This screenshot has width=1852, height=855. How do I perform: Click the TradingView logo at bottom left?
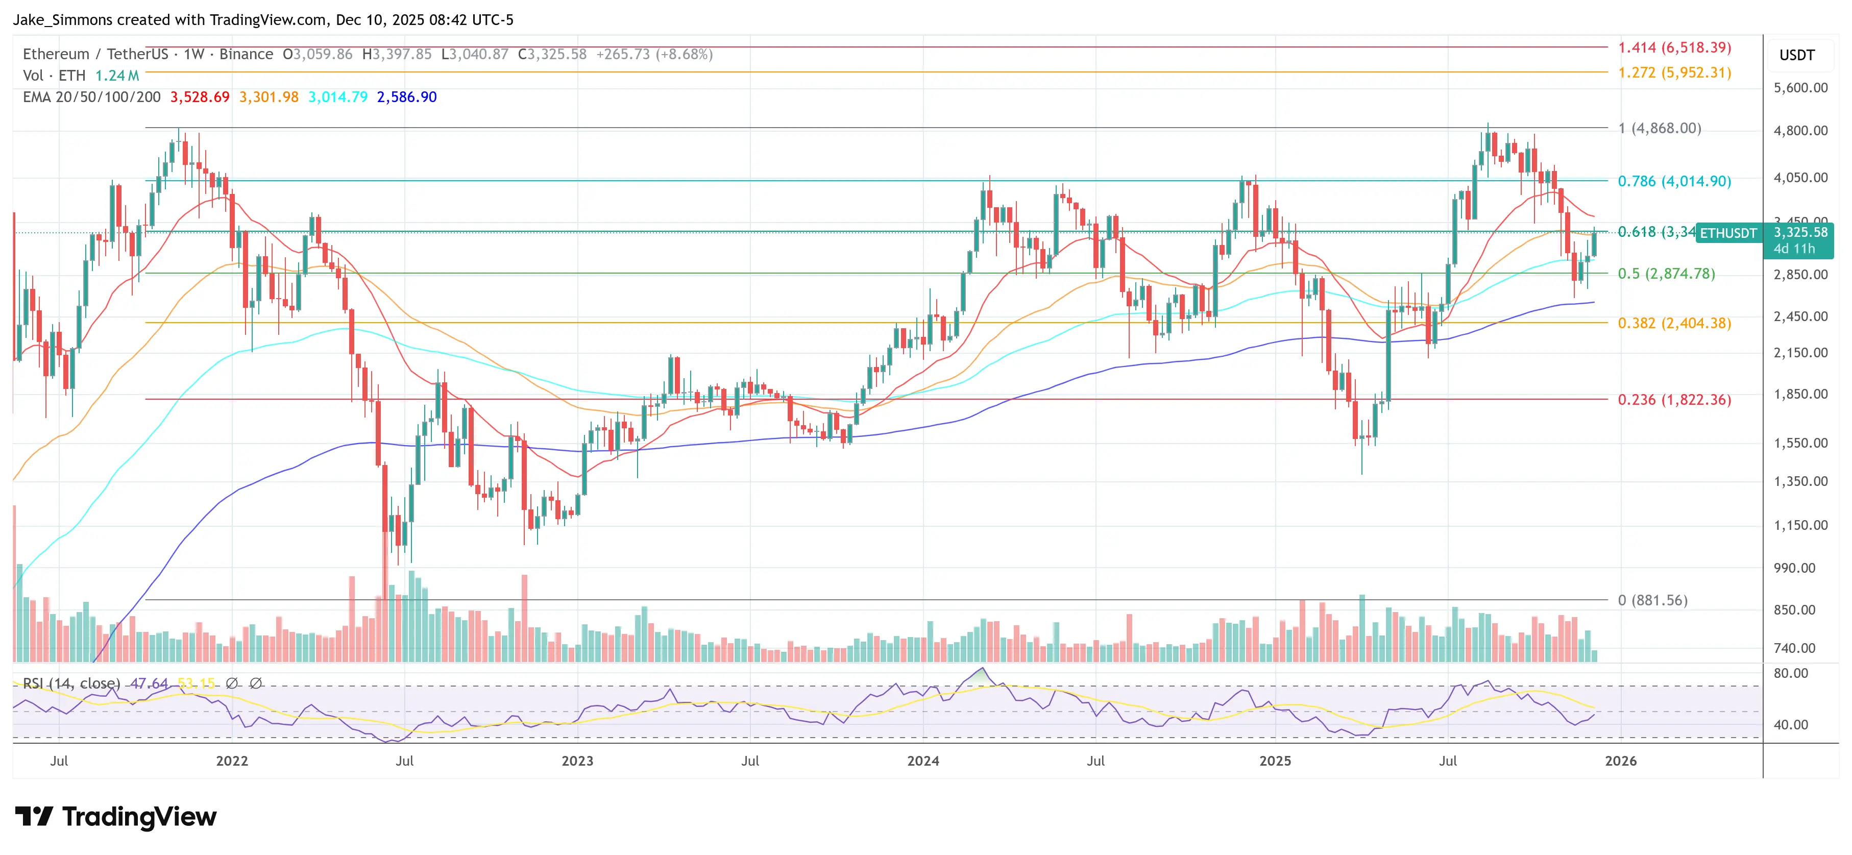point(115,816)
